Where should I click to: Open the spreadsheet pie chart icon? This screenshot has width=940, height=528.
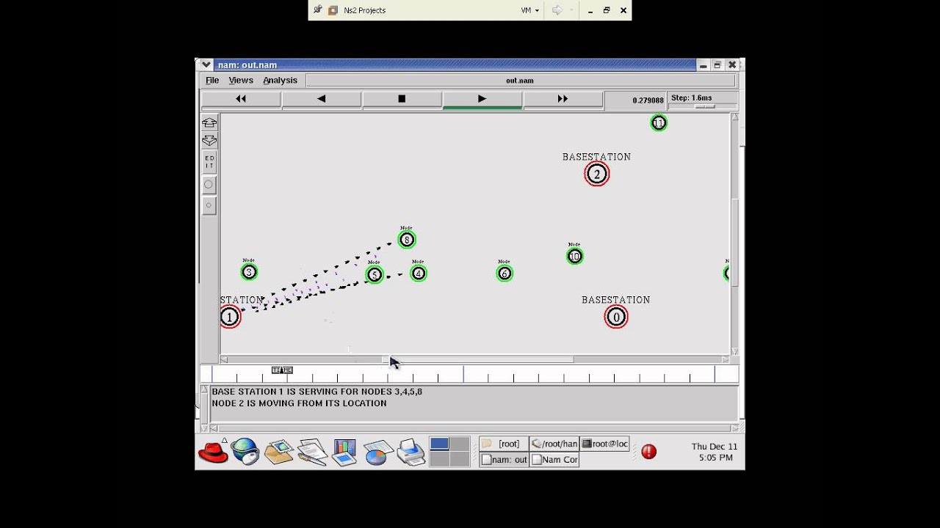[x=377, y=452]
